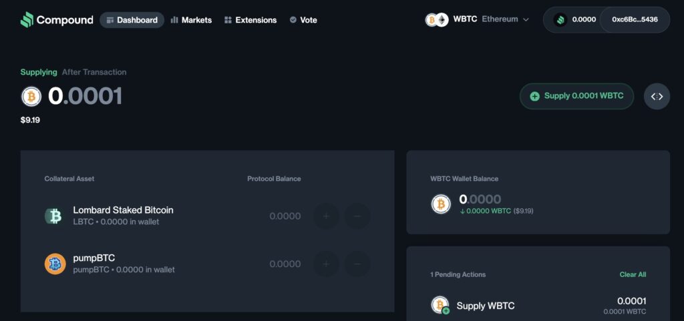The height and width of the screenshot is (321, 684).
Task: Add Lombard Staked Bitcoin collateral with plus
Action: 326,216
